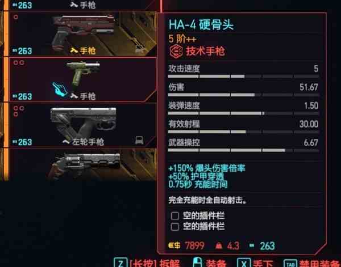Select the second empty mod slot checkbox
This screenshot has height=267, width=341.
pos(175,227)
